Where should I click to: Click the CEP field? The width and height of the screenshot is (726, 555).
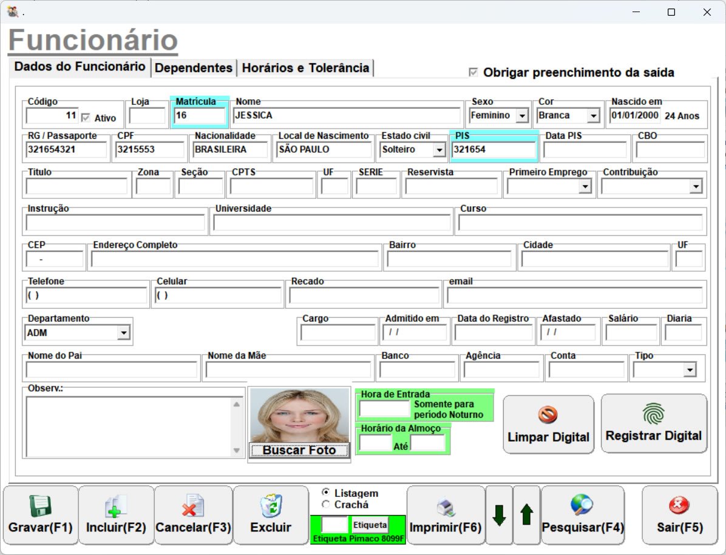click(x=55, y=260)
